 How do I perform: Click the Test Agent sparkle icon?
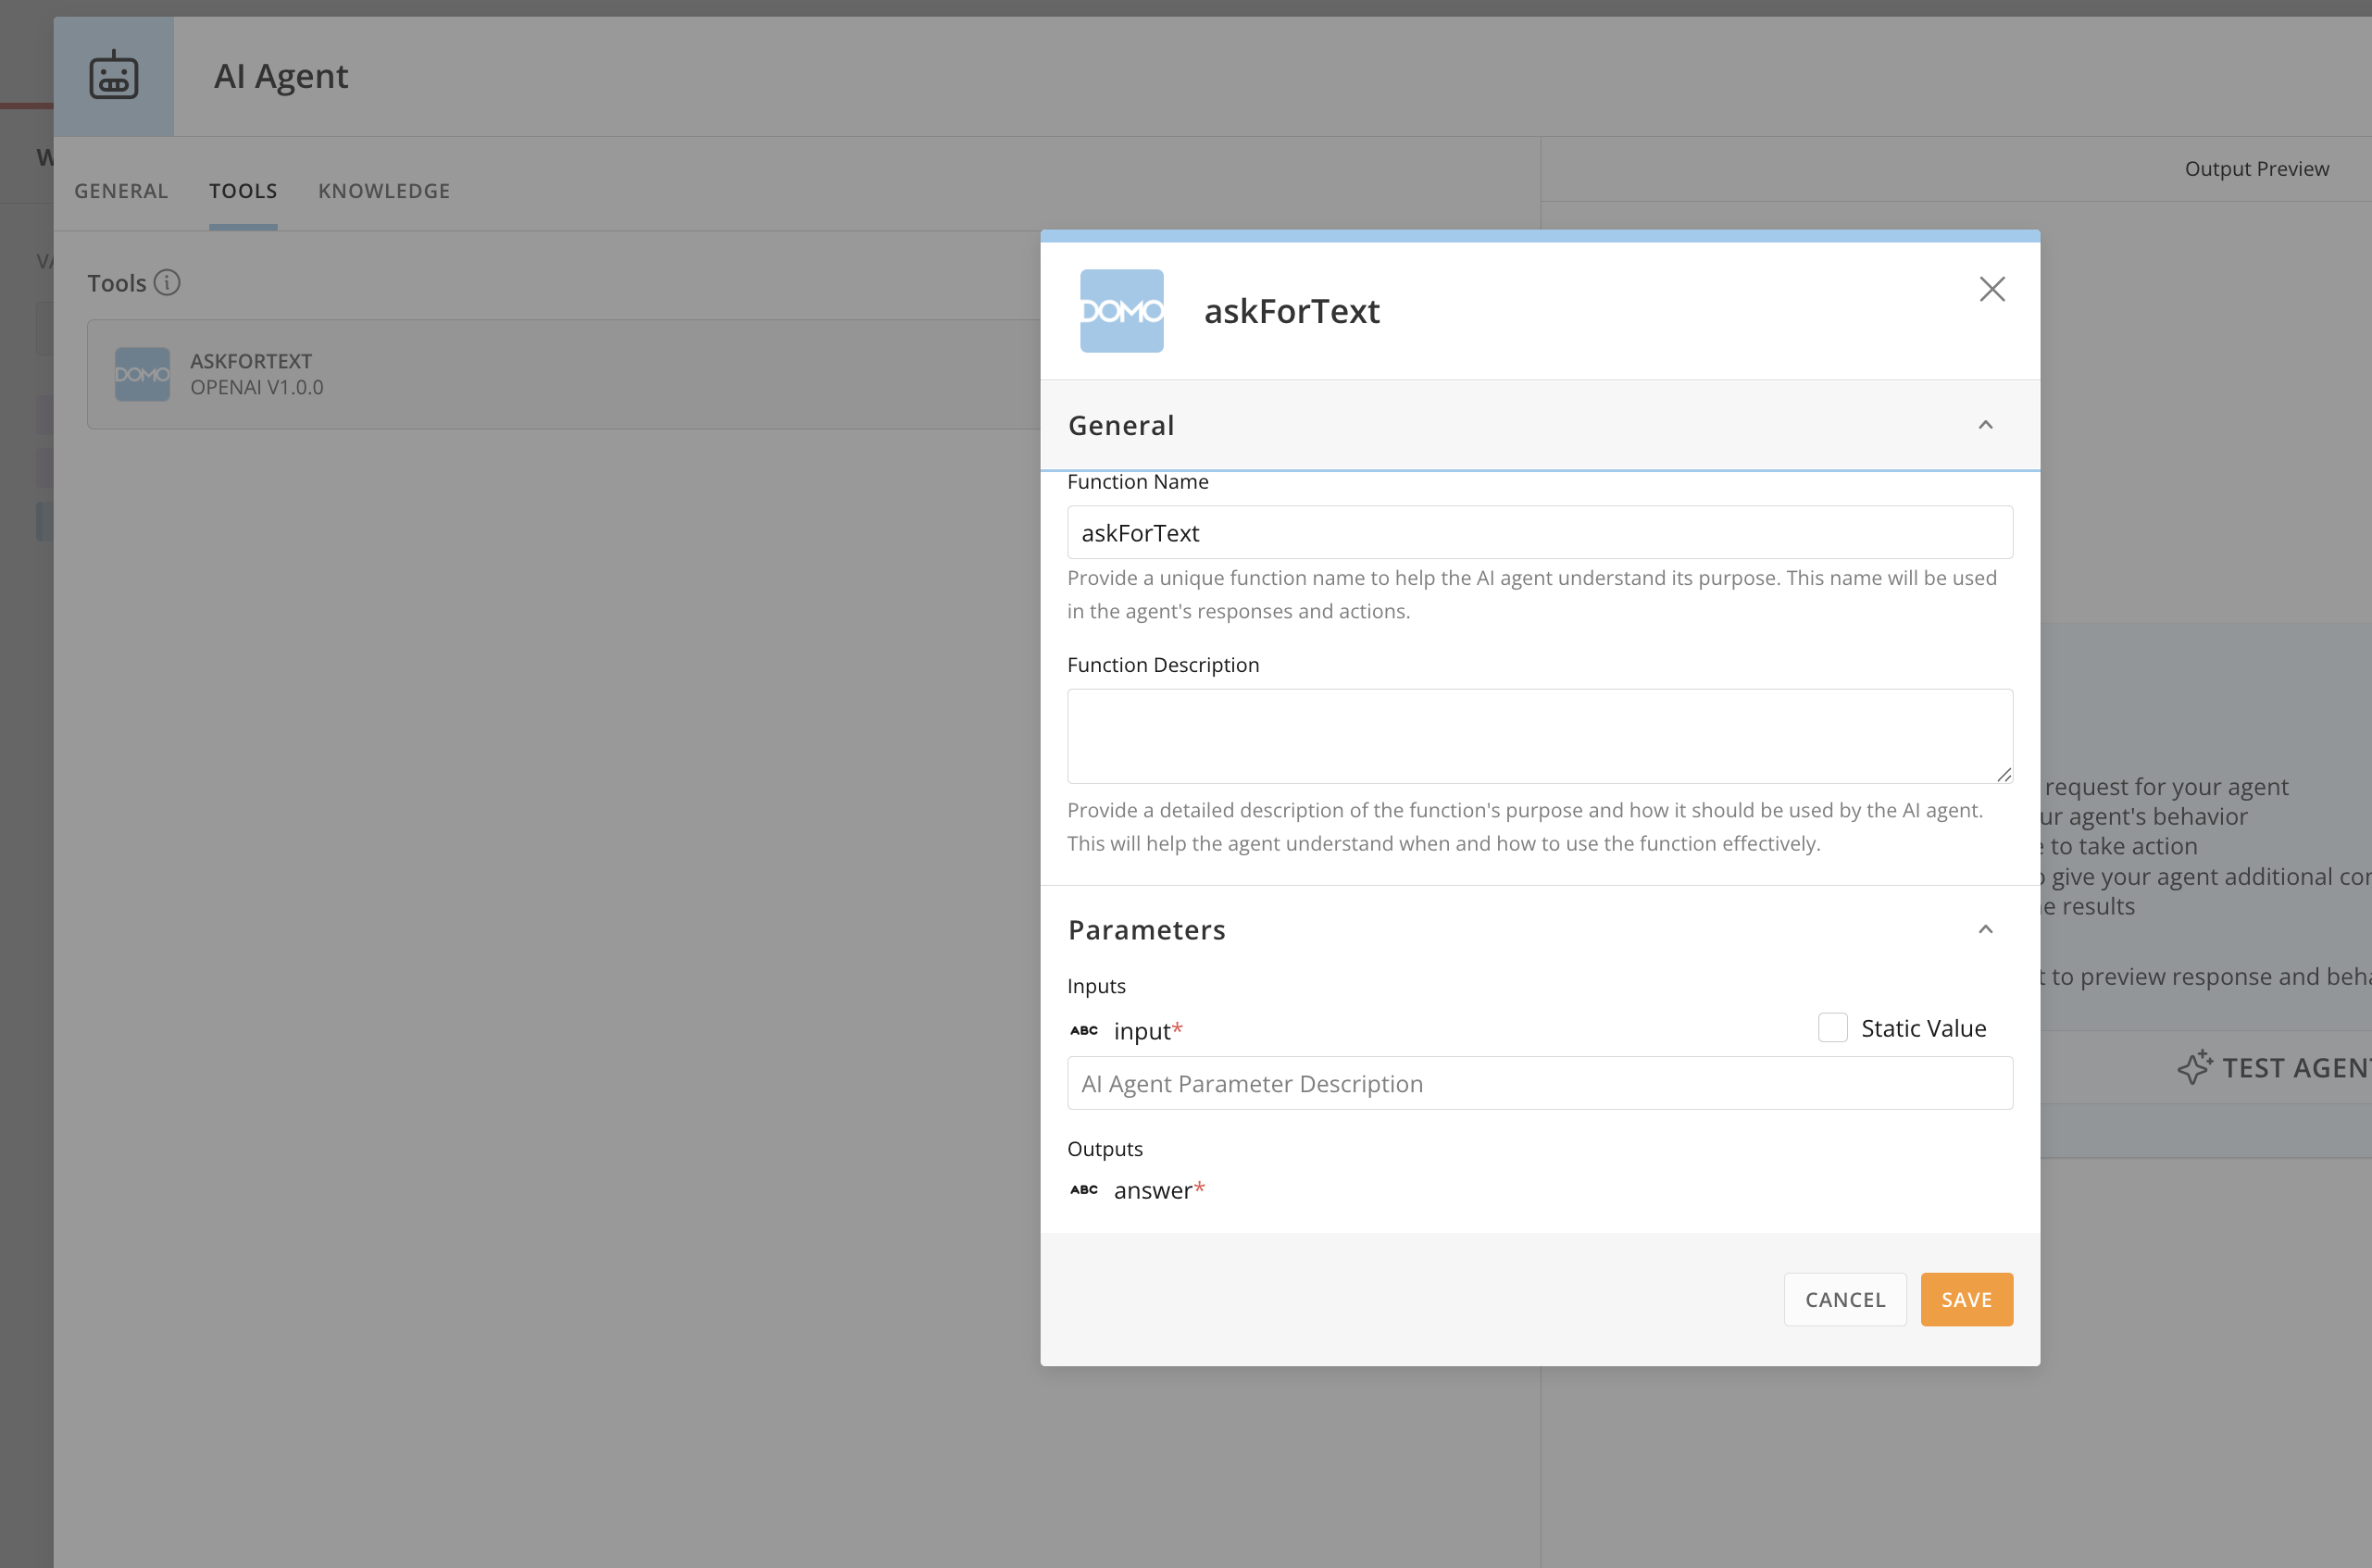click(x=2194, y=1067)
